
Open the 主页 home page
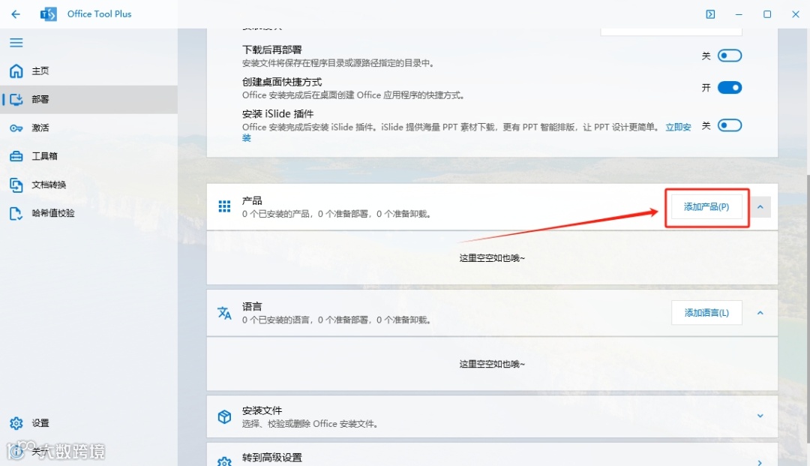pos(88,71)
